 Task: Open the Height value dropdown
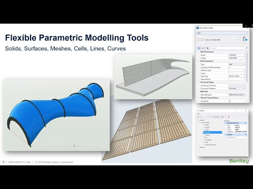[x=244, y=58]
